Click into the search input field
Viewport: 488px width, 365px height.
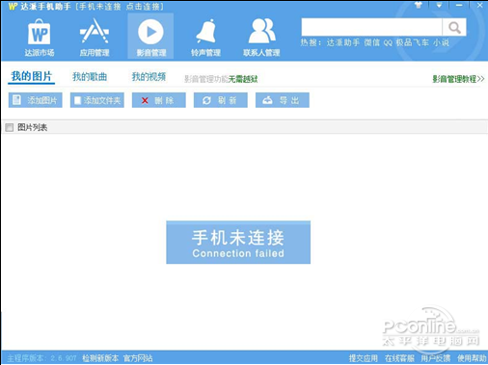pos(371,27)
